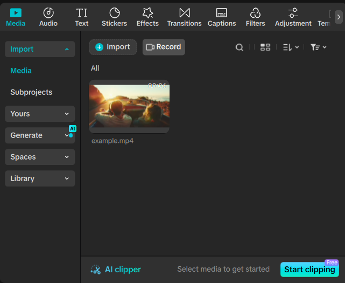The height and width of the screenshot is (283, 345).
Task: Click the Start clipping button
Action: (x=309, y=270)
